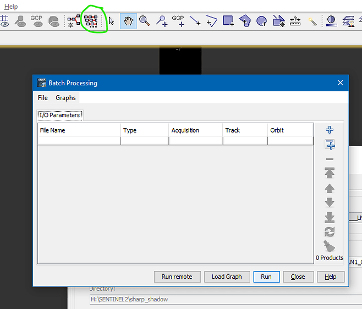Add all opened products icon

(330, 145)
